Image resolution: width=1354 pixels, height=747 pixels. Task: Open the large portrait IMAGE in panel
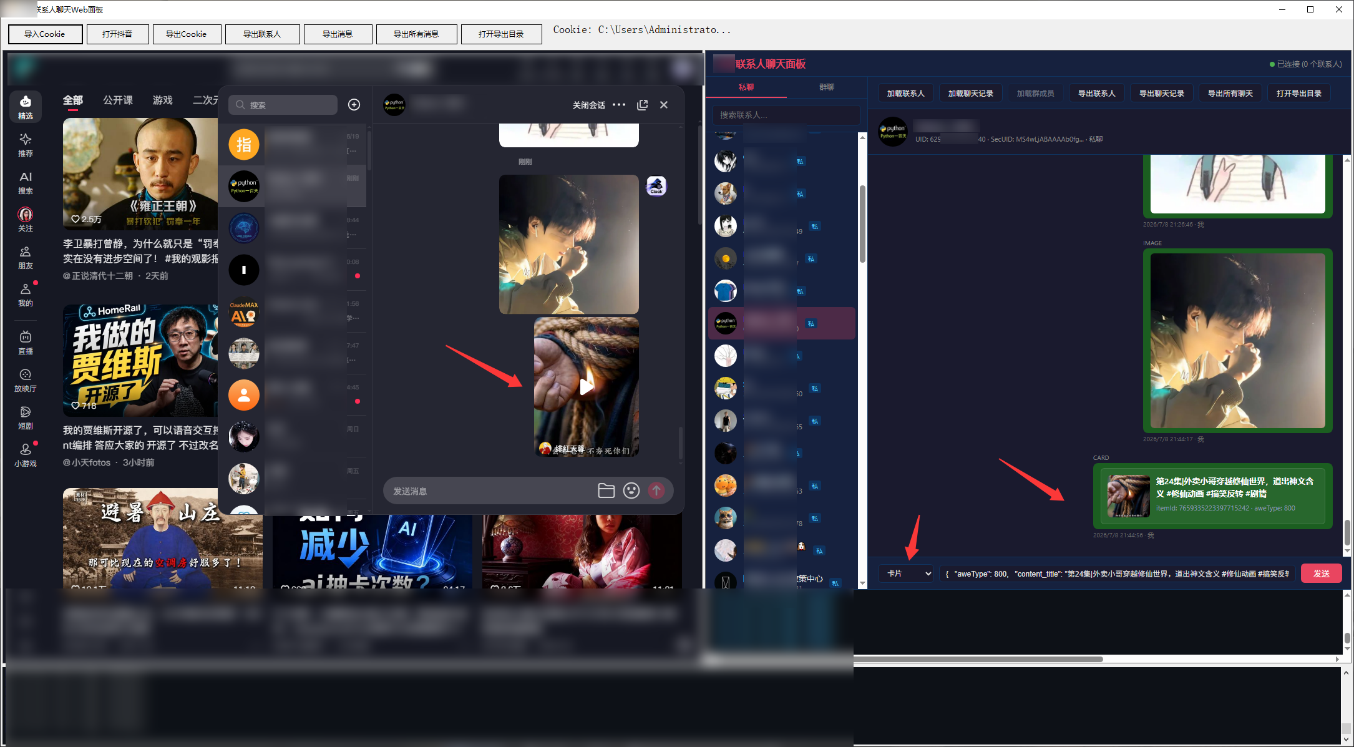(x=1237, y=341)
